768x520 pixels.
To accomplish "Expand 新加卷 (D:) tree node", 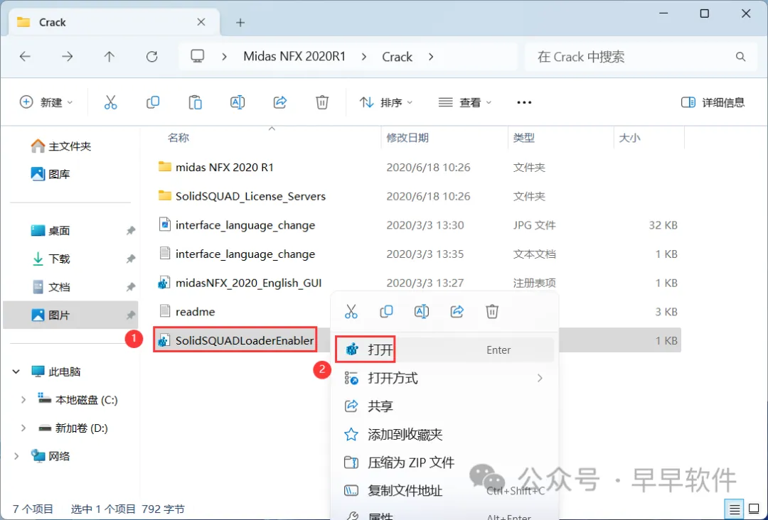I will (23, 428).
